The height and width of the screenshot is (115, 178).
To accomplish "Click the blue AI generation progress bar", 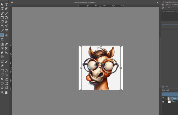I will (170, 24).
